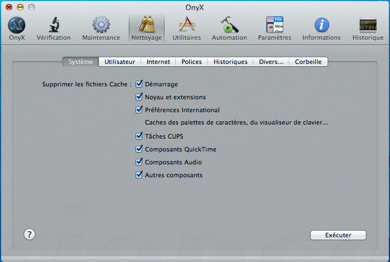Open Informations blue info icon

[x=321, y=25]
